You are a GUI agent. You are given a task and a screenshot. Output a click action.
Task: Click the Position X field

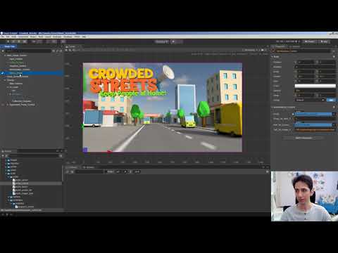click(306, 63)
